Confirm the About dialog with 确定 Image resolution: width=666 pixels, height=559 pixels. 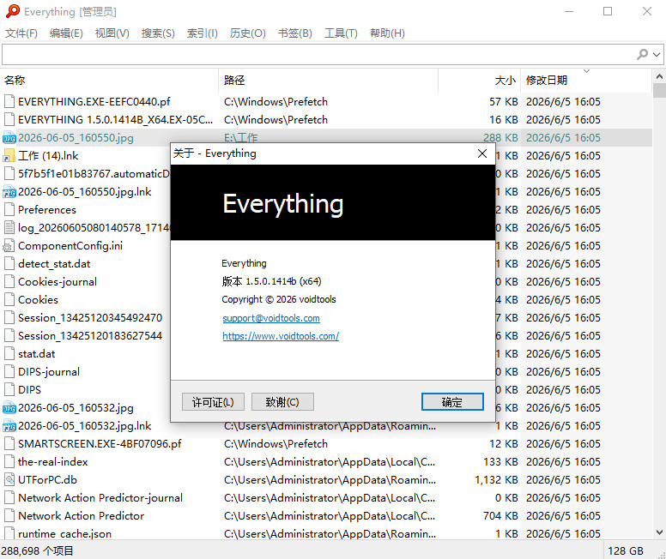(452, 401)
